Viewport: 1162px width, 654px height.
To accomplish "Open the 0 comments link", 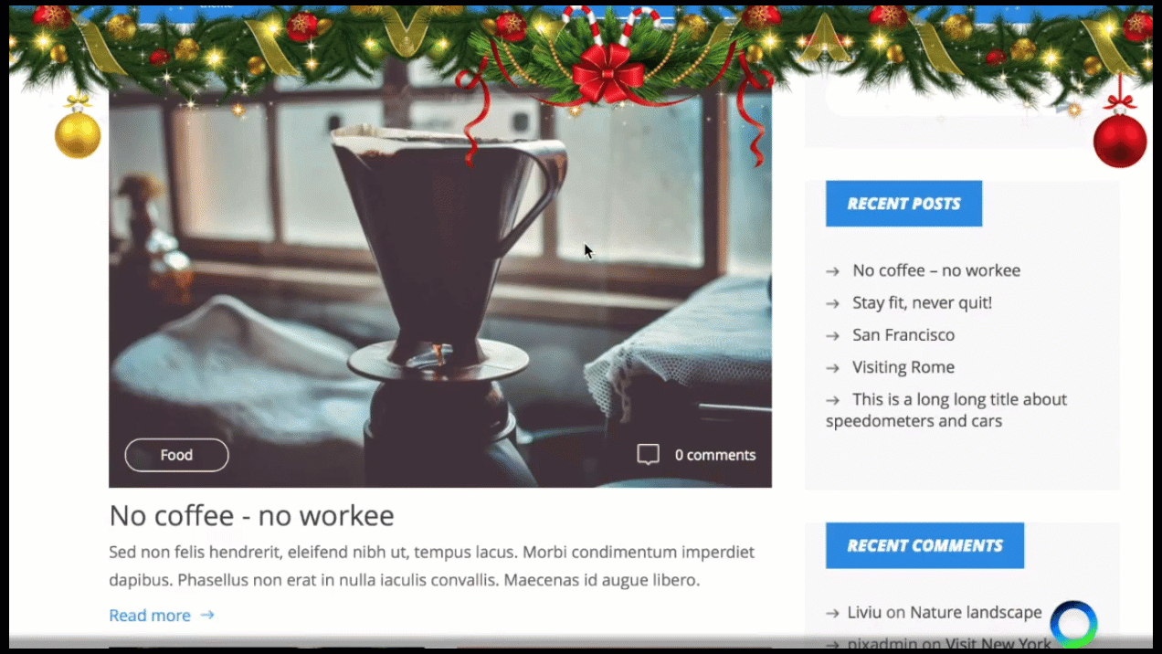I will [715, 455].
